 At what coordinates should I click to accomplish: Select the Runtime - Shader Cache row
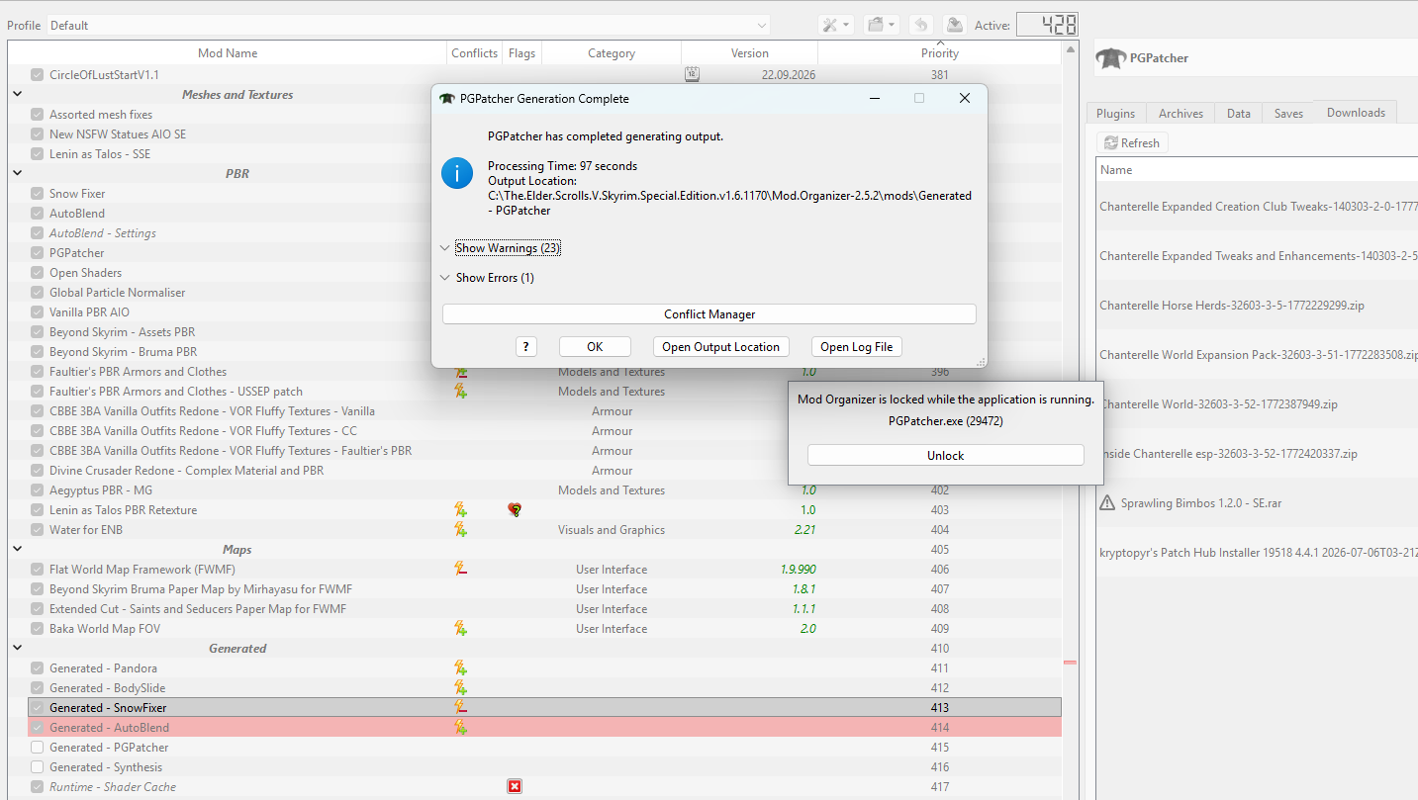(544, 787)
